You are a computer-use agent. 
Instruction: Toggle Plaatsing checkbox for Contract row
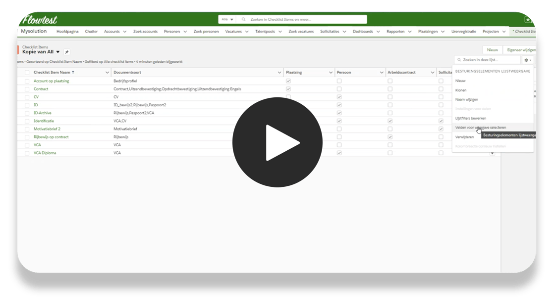(x=288, y=89)
